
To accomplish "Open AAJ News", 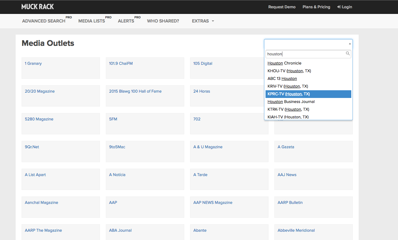I will tap(287, 175).
